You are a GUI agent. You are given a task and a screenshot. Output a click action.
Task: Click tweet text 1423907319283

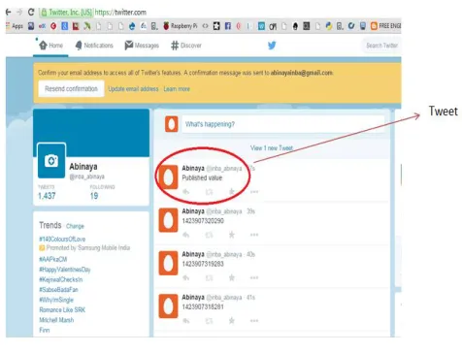click(x=203, y=264)
